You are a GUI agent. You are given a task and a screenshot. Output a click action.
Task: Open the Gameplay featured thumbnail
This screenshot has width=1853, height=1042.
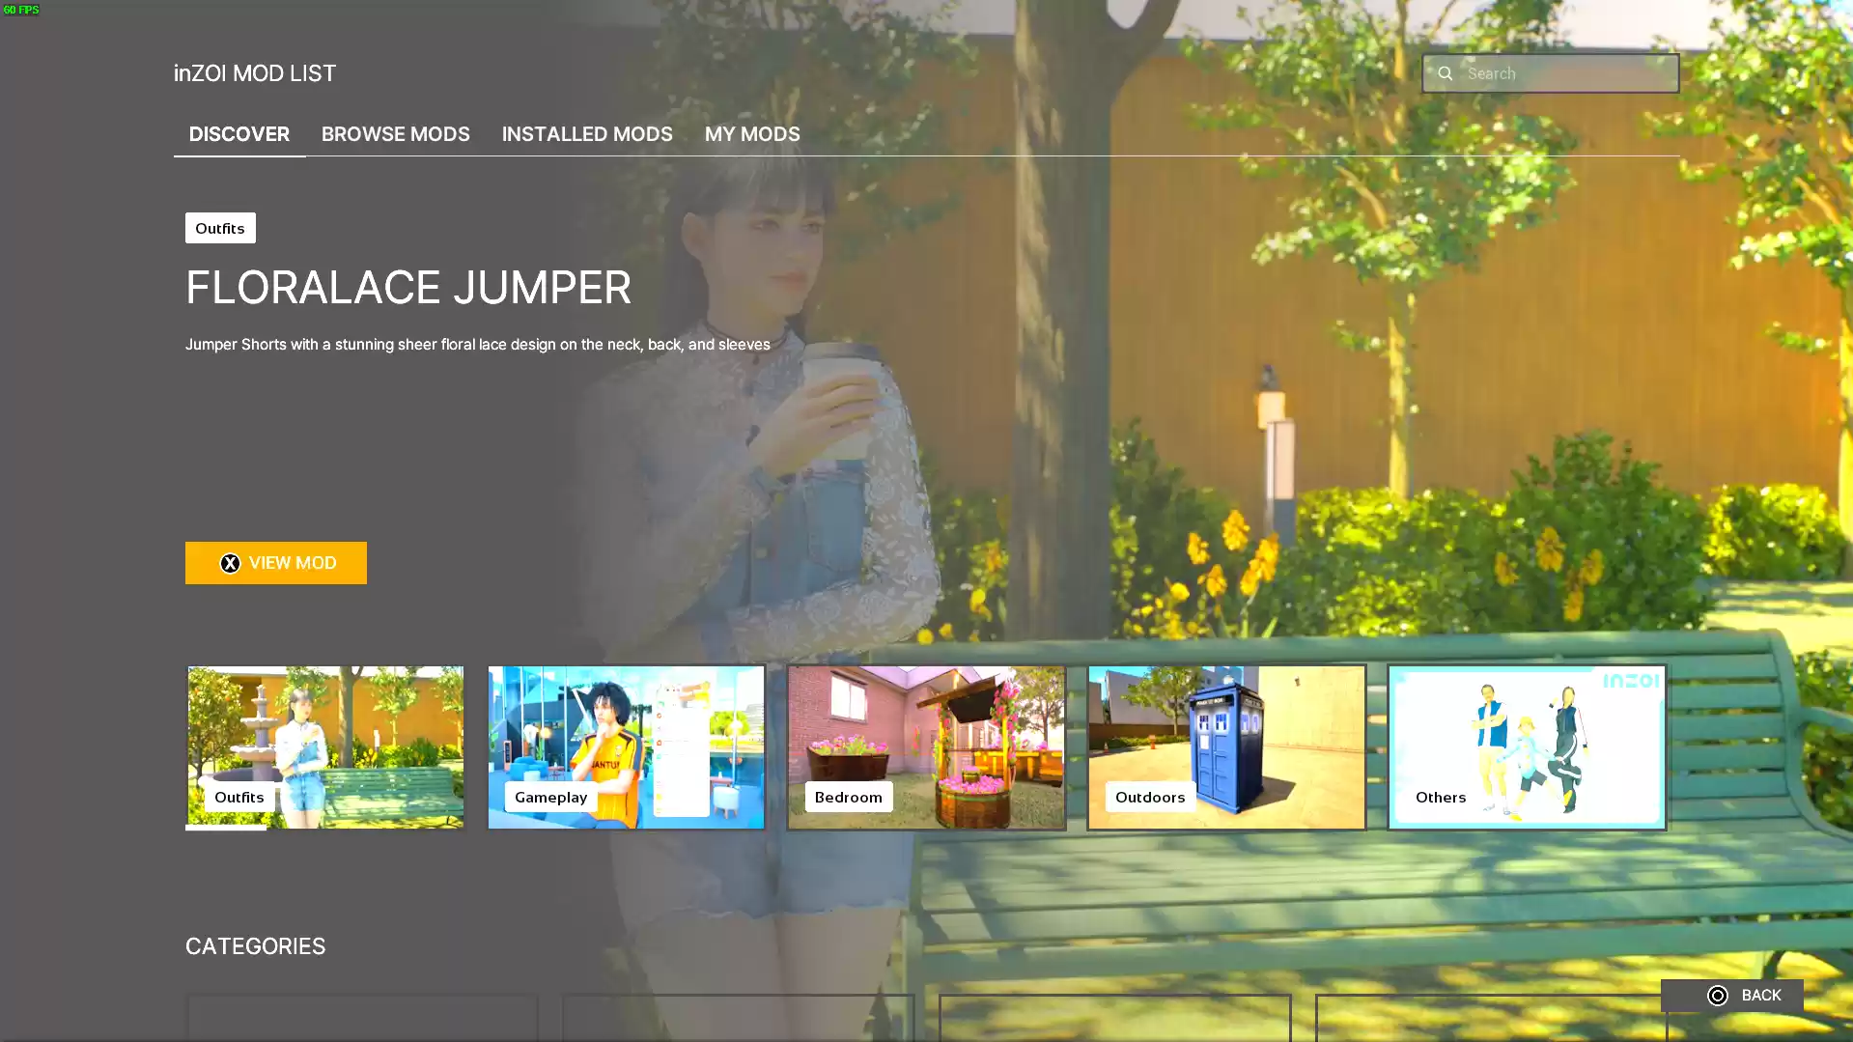626,746
